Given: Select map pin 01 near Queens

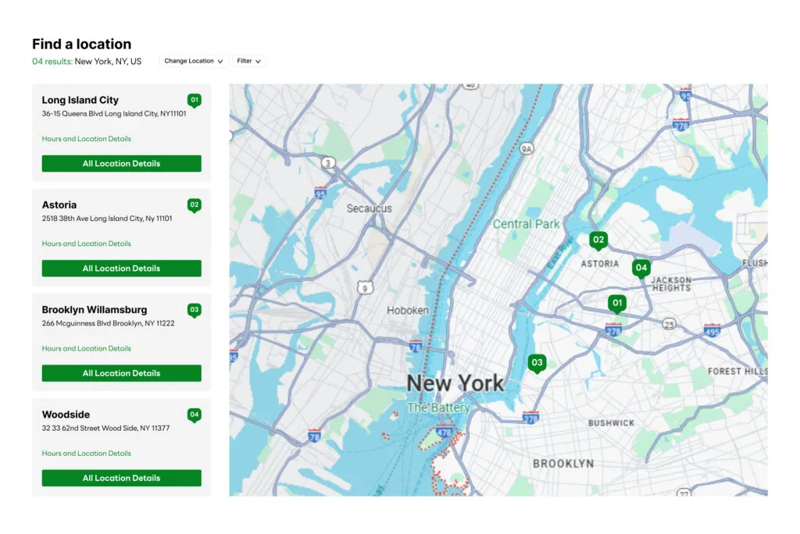Looking at the screenshot, I should point(617,303).
